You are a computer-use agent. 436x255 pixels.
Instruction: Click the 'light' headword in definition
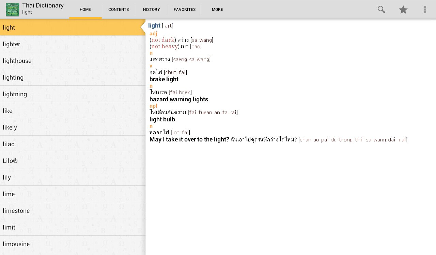point(154,26)
